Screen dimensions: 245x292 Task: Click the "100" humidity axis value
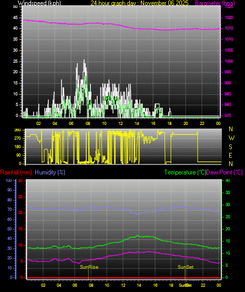[9, 180]
